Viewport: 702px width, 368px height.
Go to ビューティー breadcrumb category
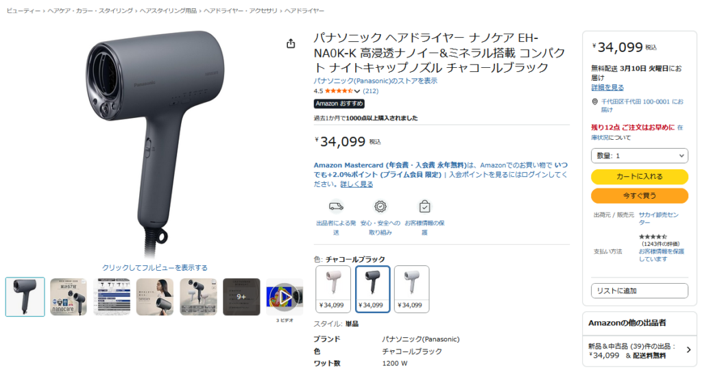coord(23,11)
